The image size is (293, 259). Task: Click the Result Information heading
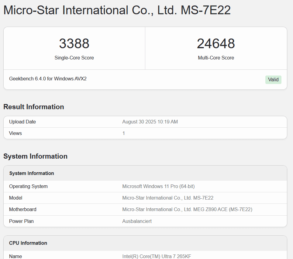click(x=34, y=107)
